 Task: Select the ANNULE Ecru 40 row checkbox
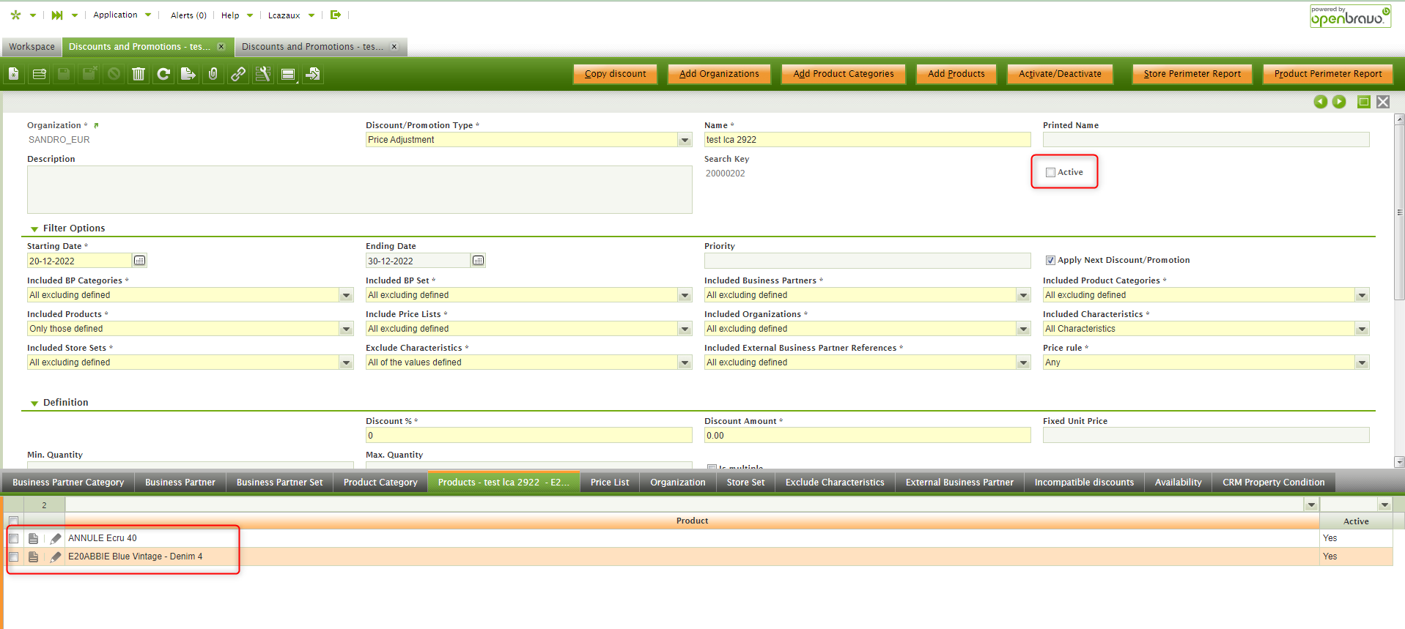click(x=13, y=538)
